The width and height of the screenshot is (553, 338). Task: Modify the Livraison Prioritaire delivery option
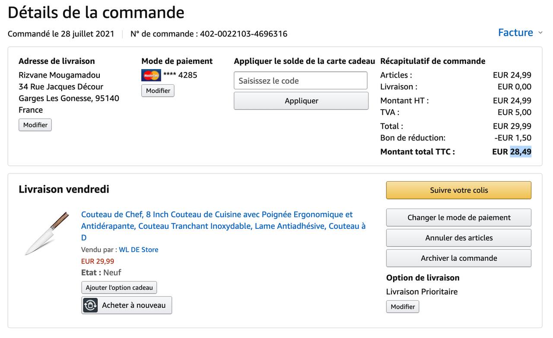click(x=402, y=306)
